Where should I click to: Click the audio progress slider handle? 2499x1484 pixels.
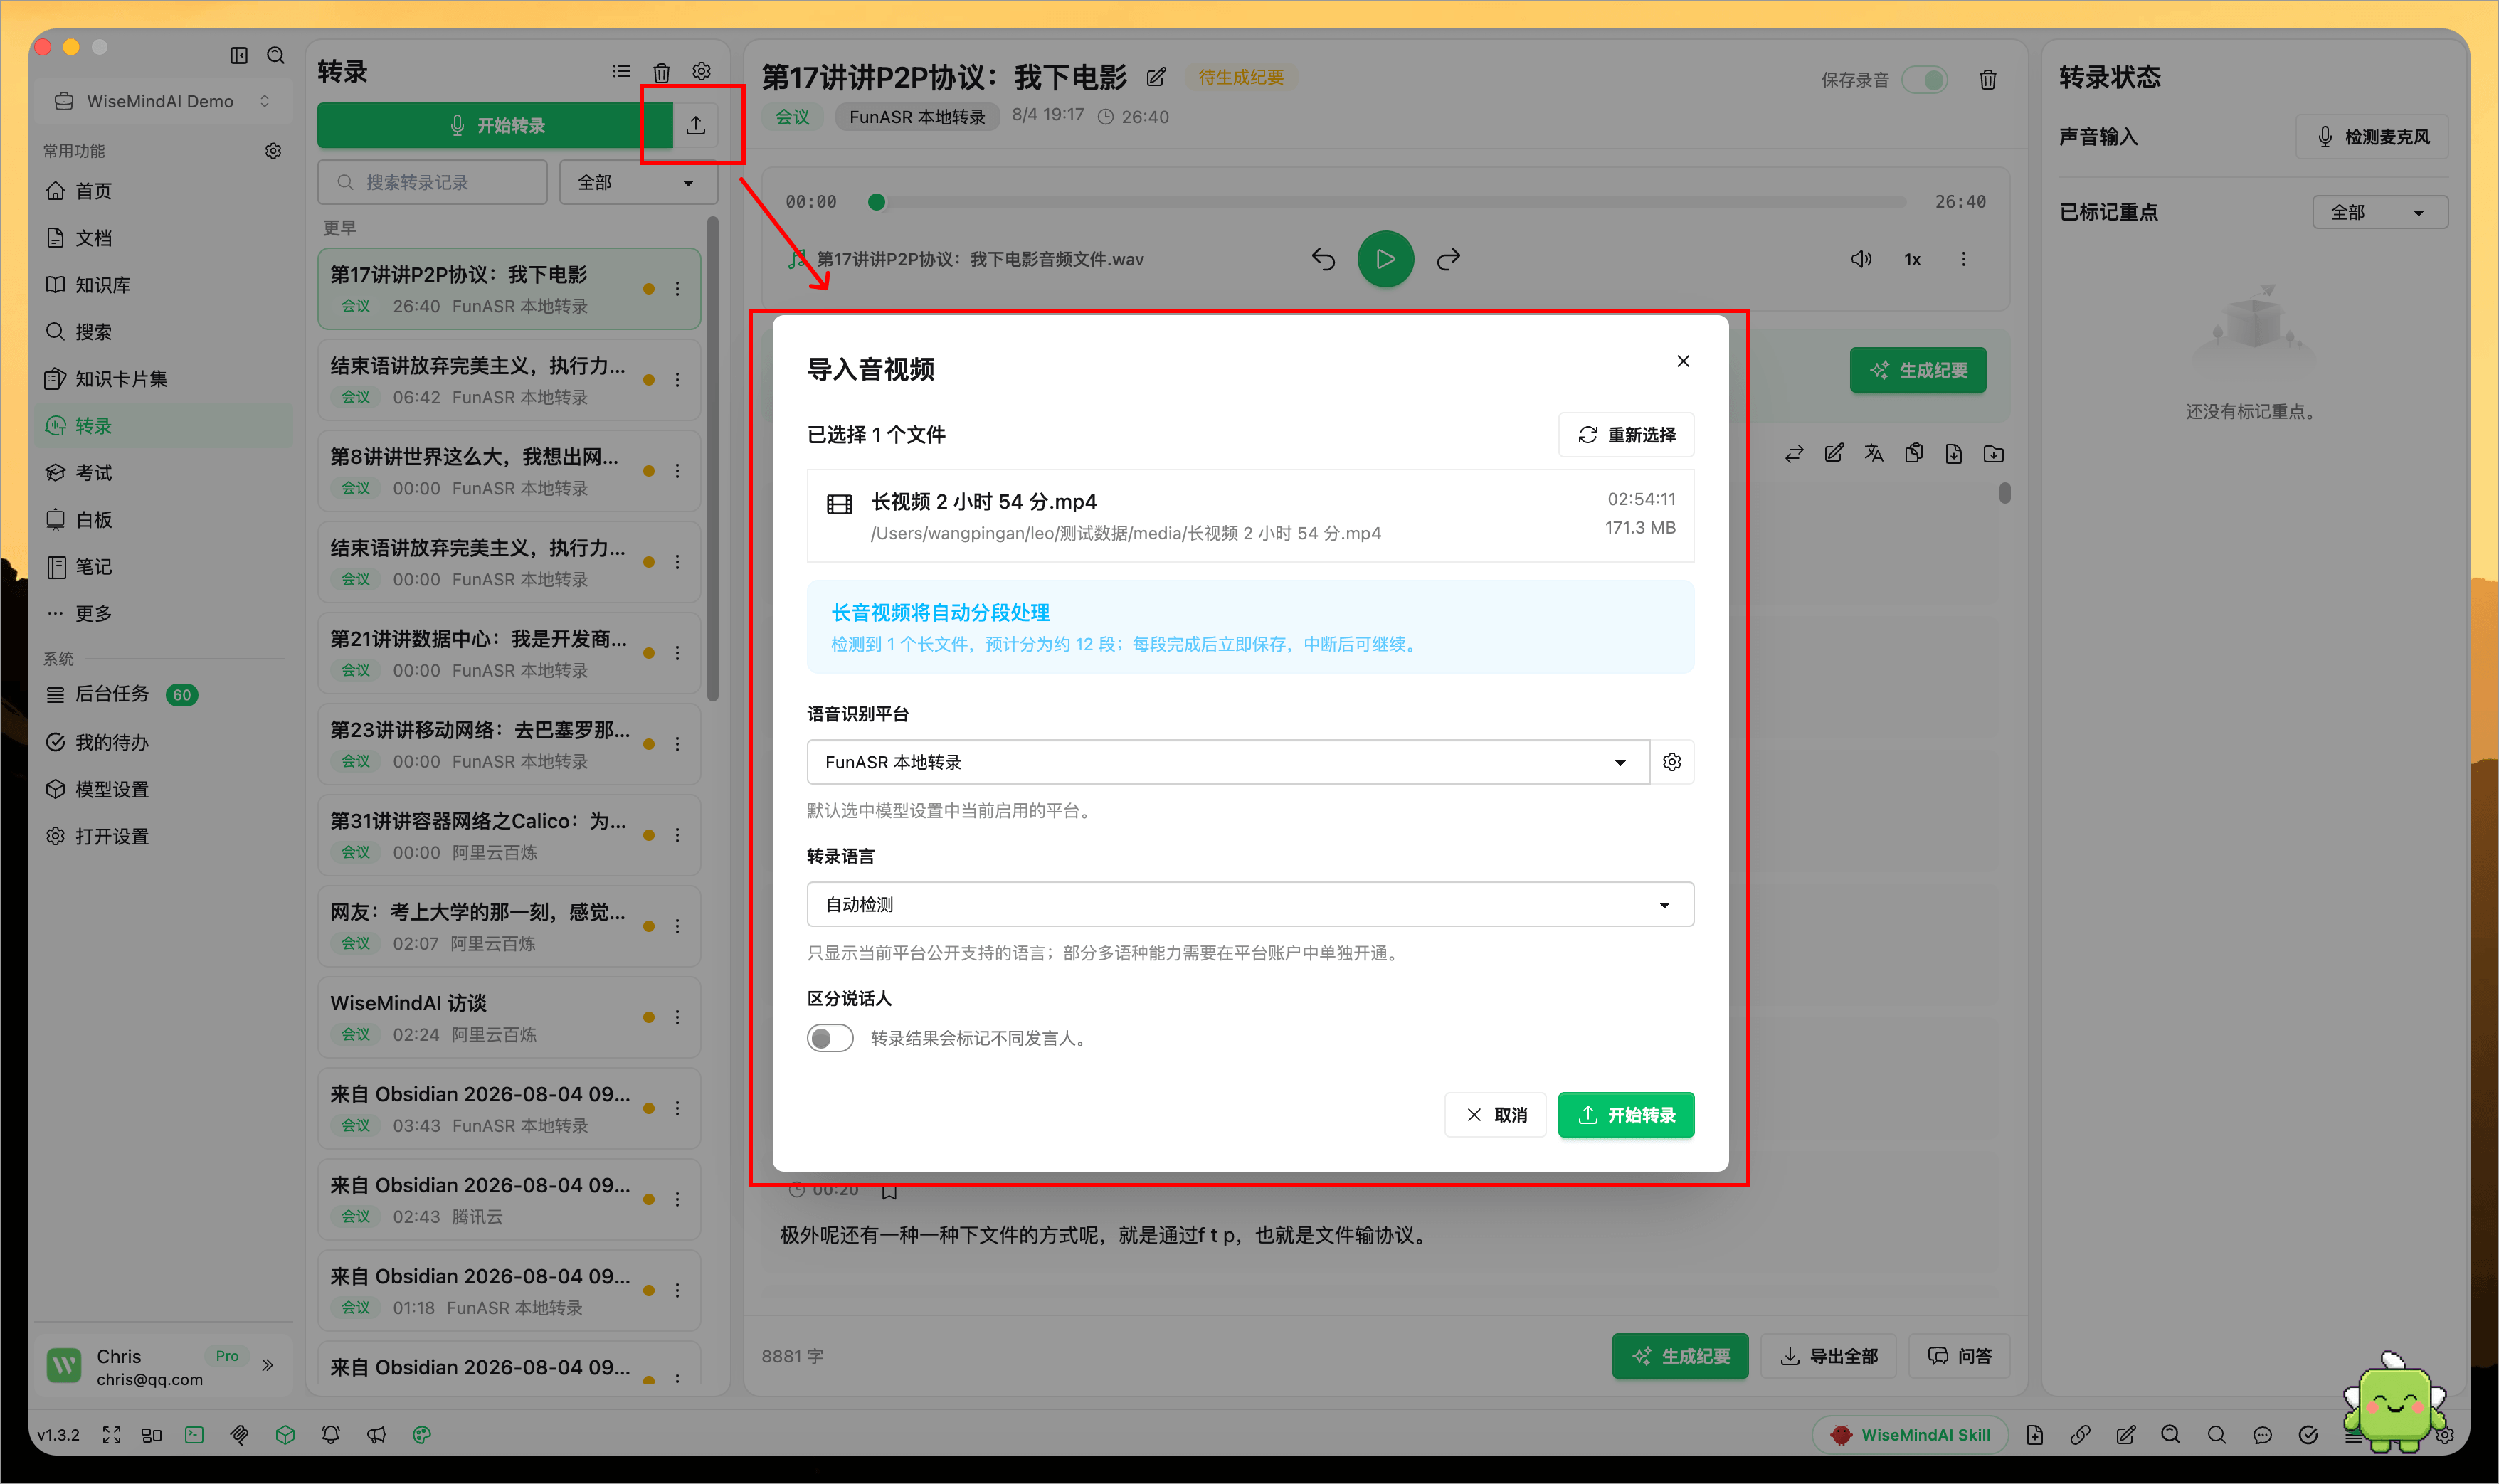[x=877, y=202]
